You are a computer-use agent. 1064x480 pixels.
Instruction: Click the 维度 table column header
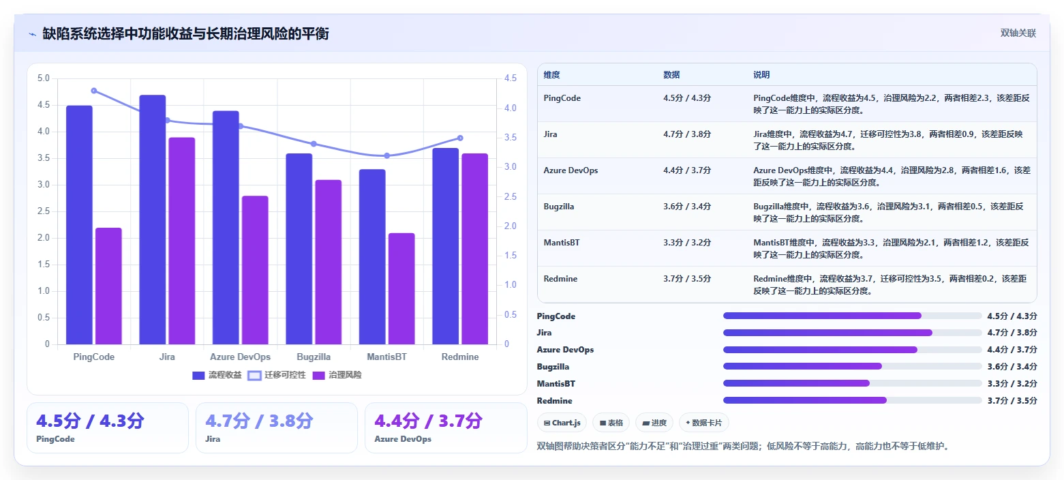[551, 75]
